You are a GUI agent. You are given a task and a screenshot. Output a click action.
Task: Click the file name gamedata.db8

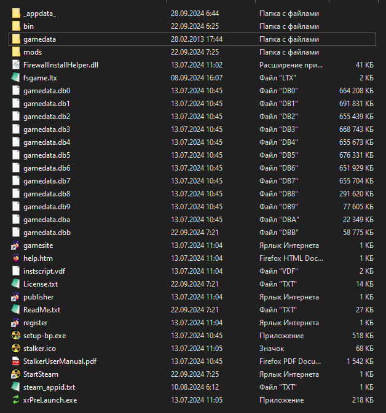coord(47,194)
